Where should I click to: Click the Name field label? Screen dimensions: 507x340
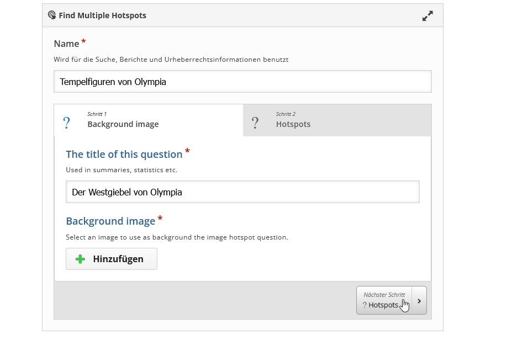(66, 44)
